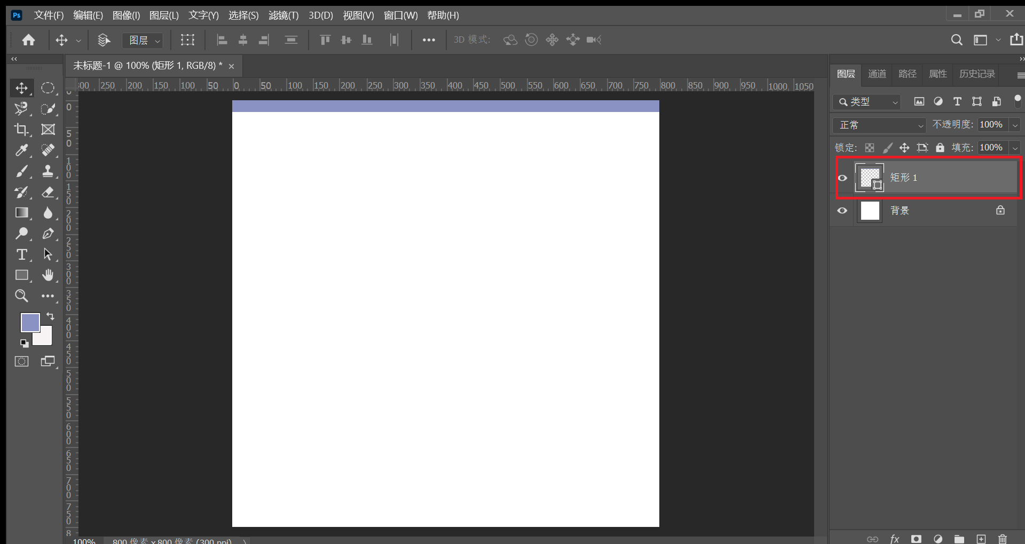The width and height of the screenshot is (1025, 544).
Task: Expand workspace switcher dropdown arrow
Action: 998,40
